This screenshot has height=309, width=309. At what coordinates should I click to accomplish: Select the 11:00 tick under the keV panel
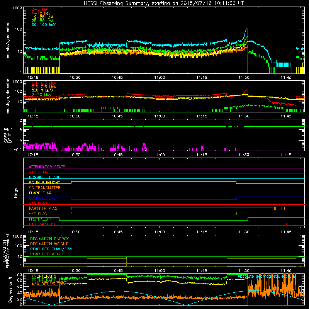point(160,78)
